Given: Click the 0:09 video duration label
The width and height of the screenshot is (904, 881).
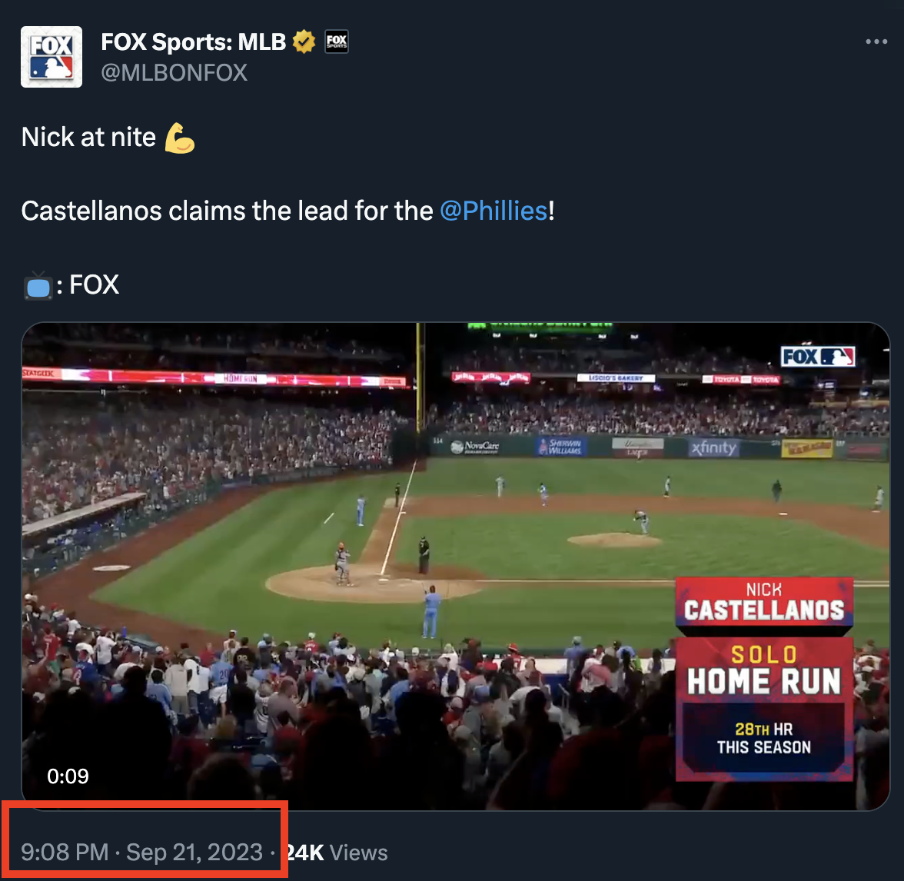Looking at the screenshot, I should tap(68, 776).
